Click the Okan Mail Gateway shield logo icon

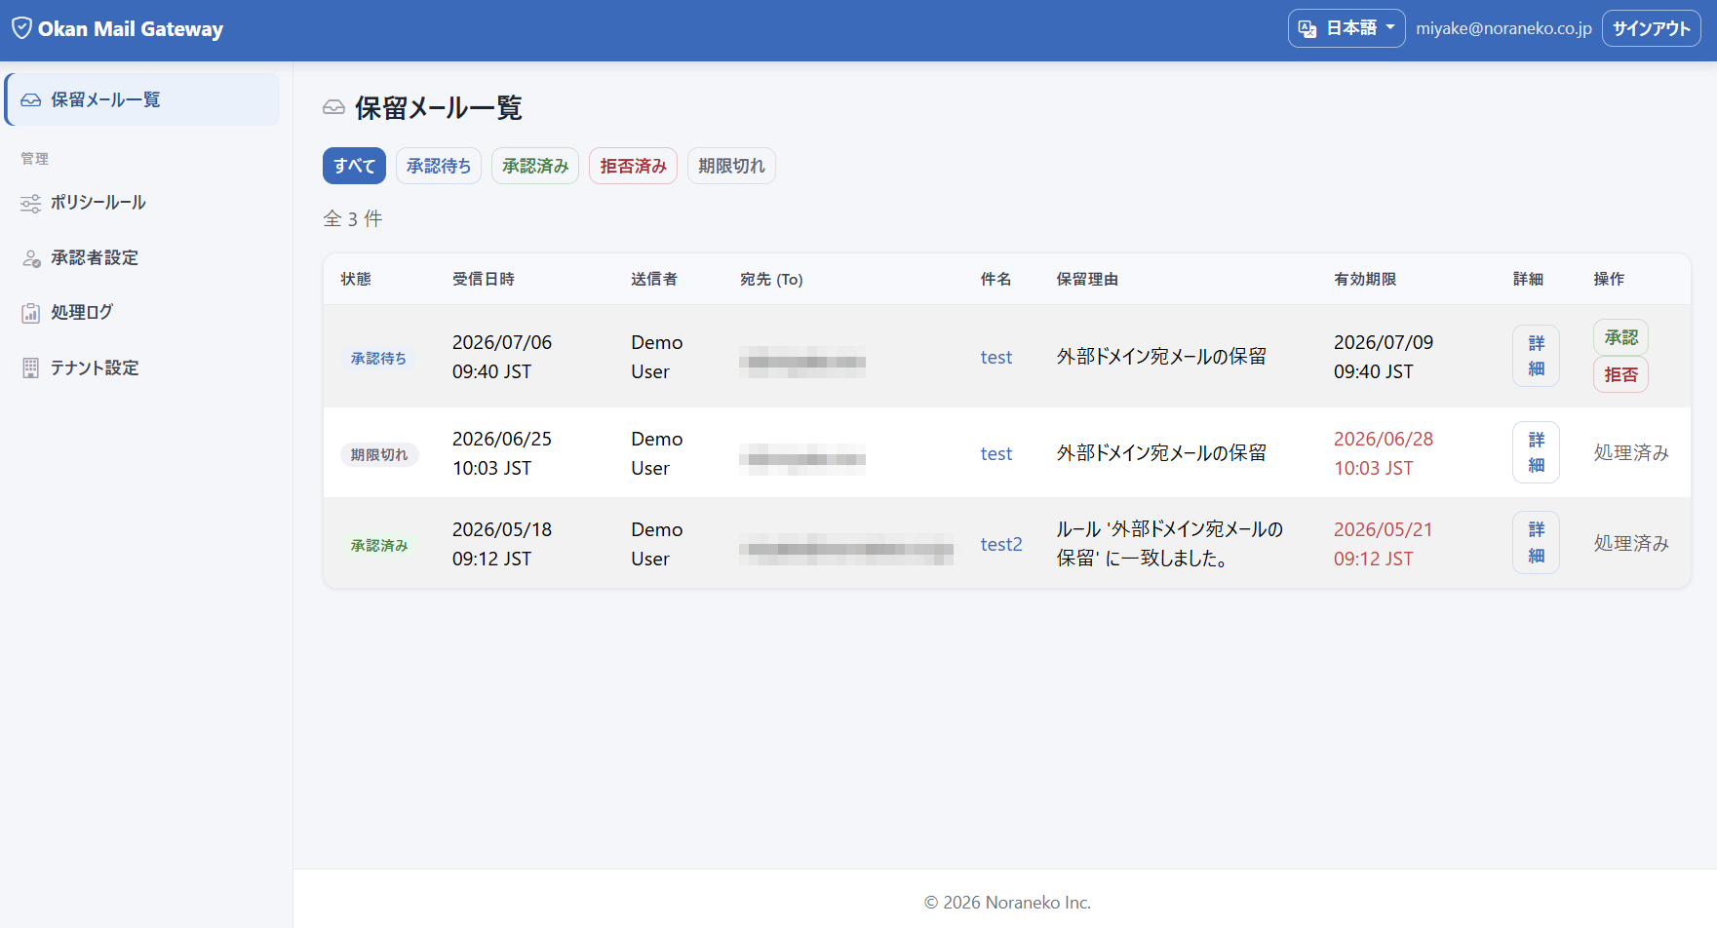tap(21, 28)
